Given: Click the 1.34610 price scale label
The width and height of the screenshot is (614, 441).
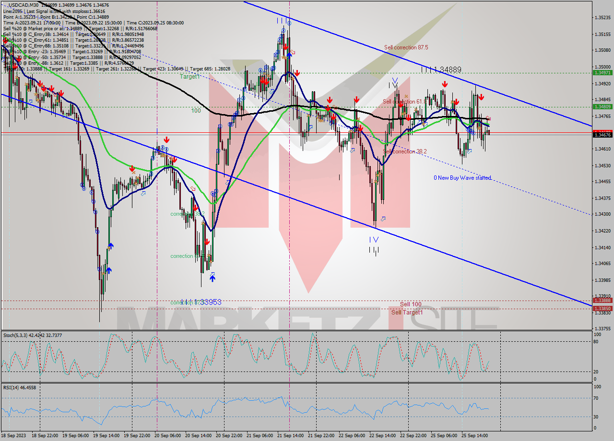Looking at the screenshot, I should 602,149.
